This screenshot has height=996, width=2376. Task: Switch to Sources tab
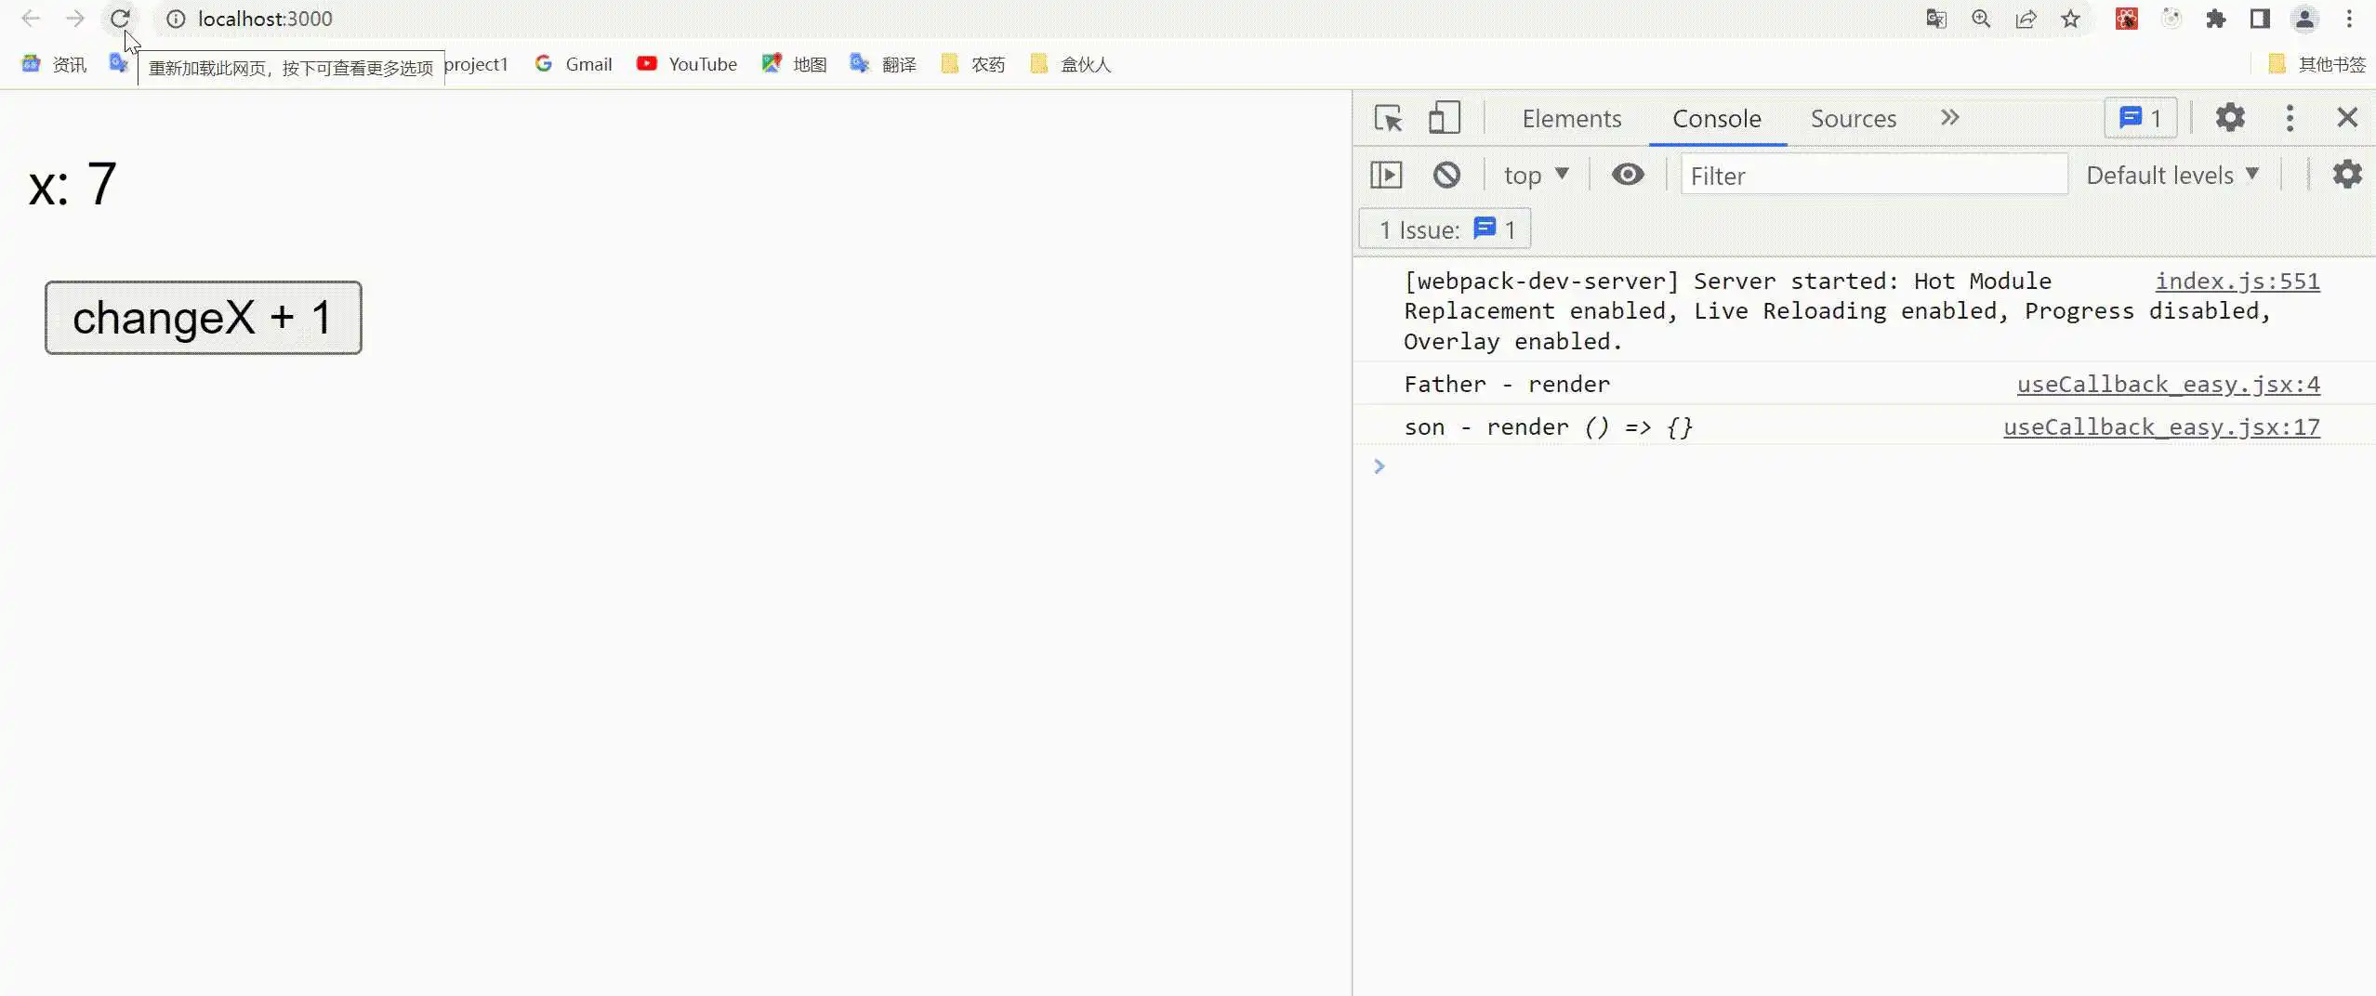[x=1853, y=119]
